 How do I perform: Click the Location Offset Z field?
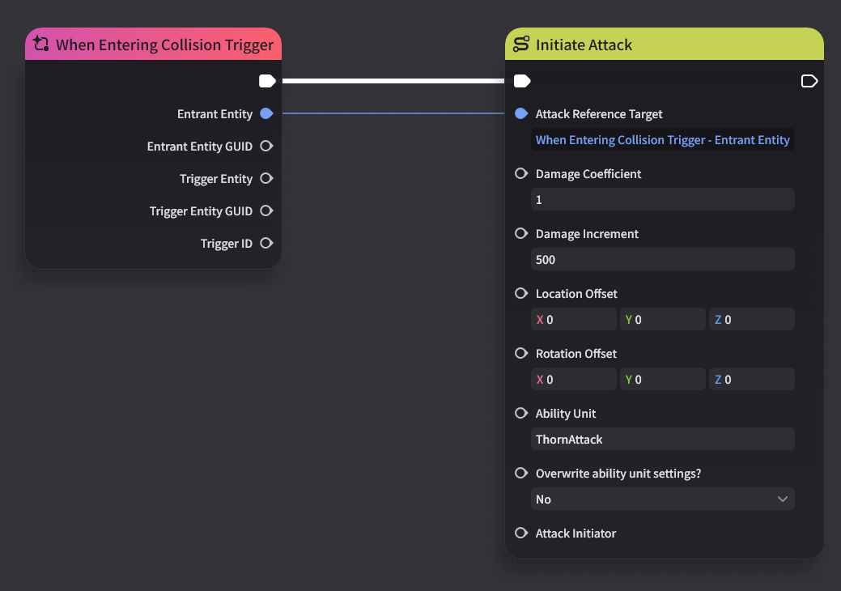(x=751, y=319)
